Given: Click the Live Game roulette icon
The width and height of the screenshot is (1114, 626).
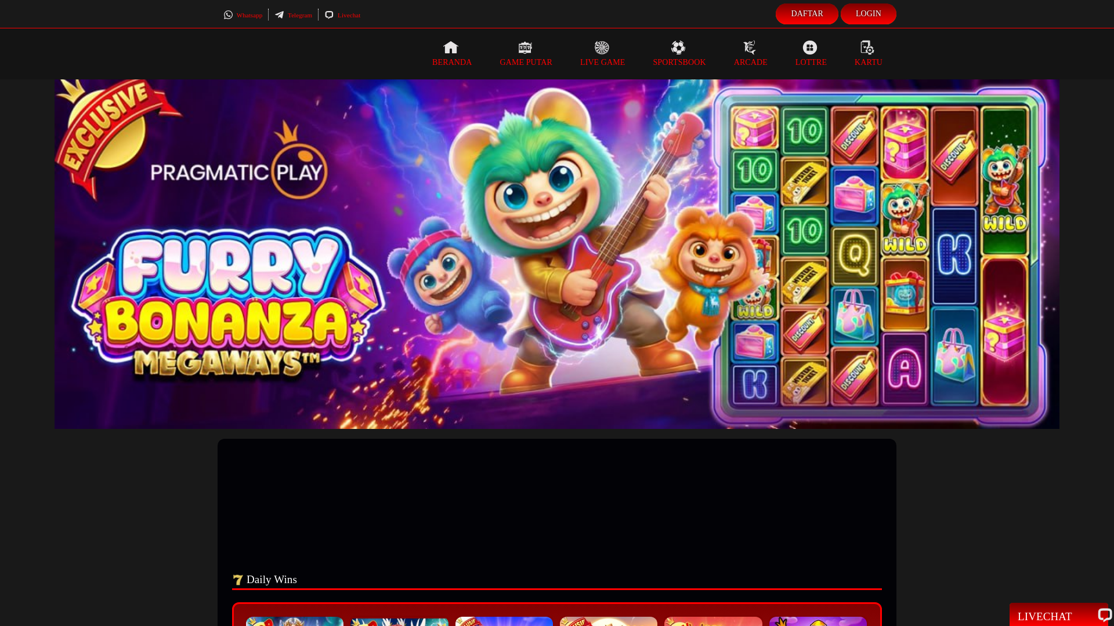Looking at the screenshot, I should click(602, 48).
